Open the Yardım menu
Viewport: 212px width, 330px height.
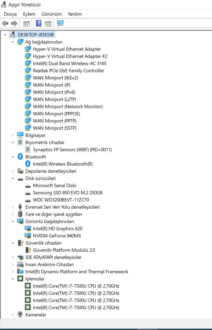tap(75, 14)
